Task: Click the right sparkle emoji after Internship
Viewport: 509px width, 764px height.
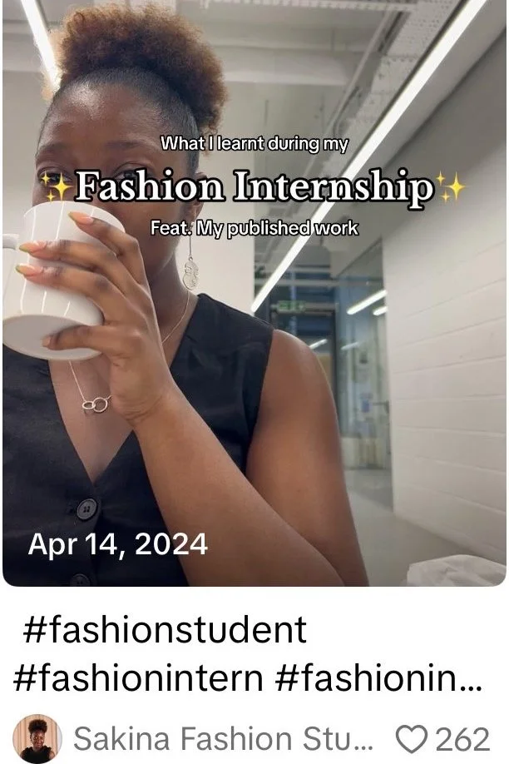Action: tap(451, 186)
